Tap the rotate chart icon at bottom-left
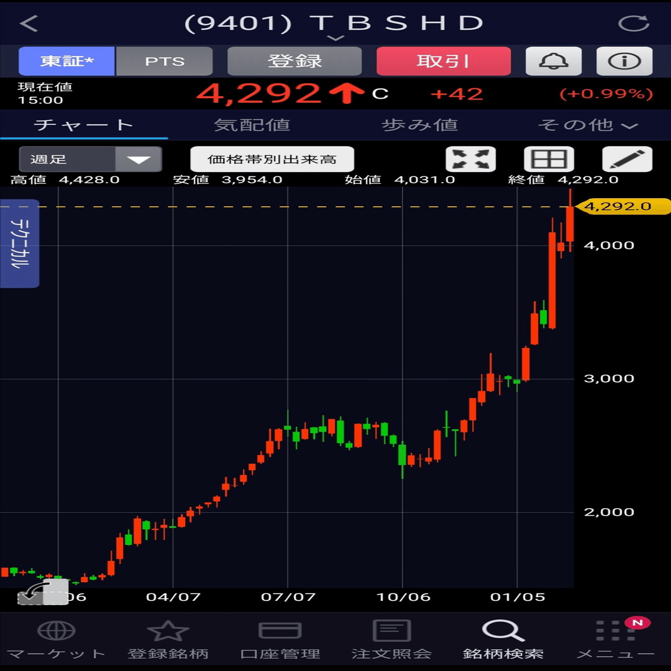Viewport: 671px width, 671px height. click(42, 592)
